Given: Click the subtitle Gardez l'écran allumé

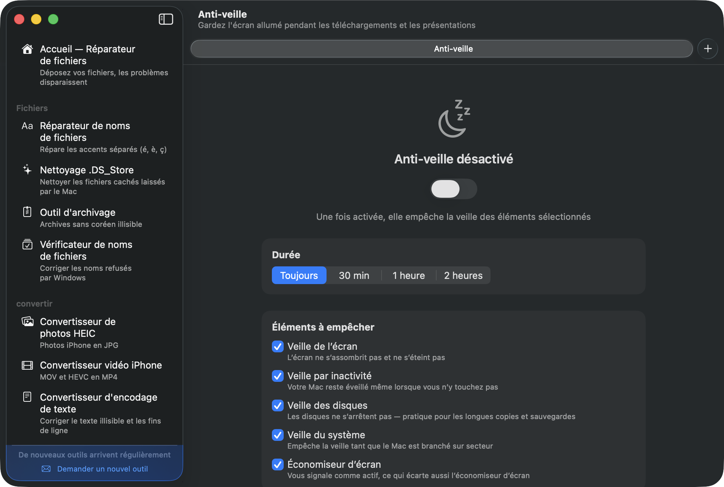Looking at the screenshot, I should [x=337, y=25].
